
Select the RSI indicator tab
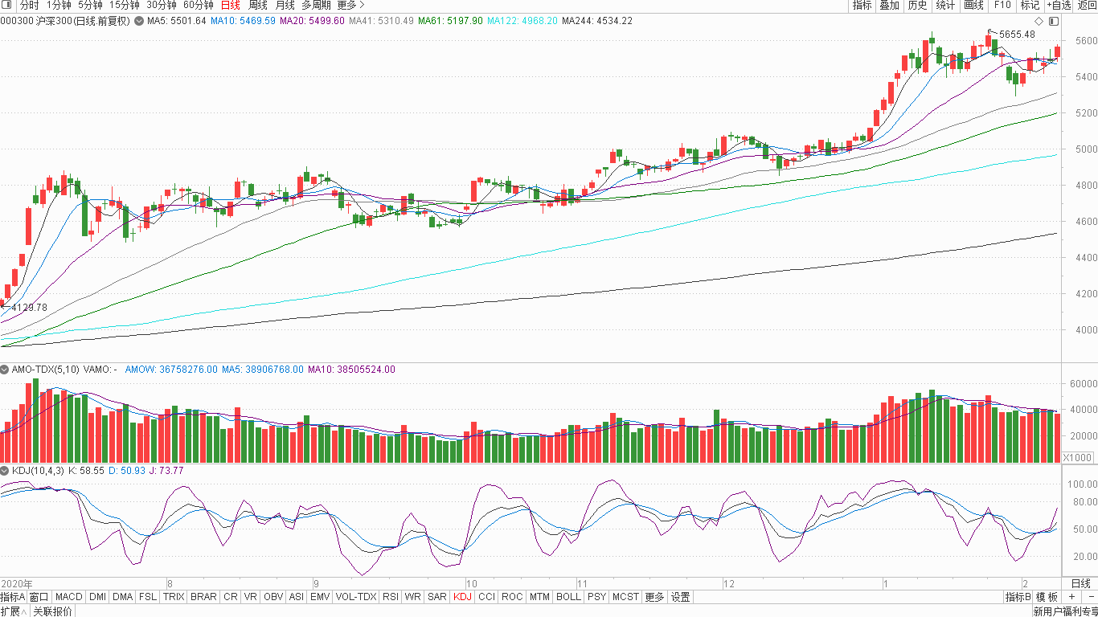coord(390,597)
